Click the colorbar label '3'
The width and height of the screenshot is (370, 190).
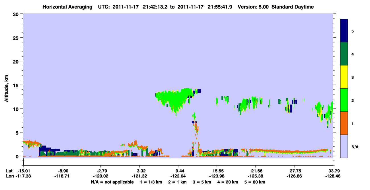[x=353, y=77]
